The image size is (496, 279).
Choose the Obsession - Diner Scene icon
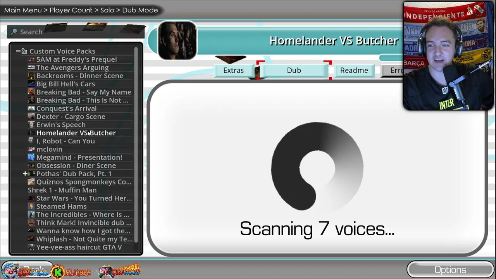(x=31, y=165)
